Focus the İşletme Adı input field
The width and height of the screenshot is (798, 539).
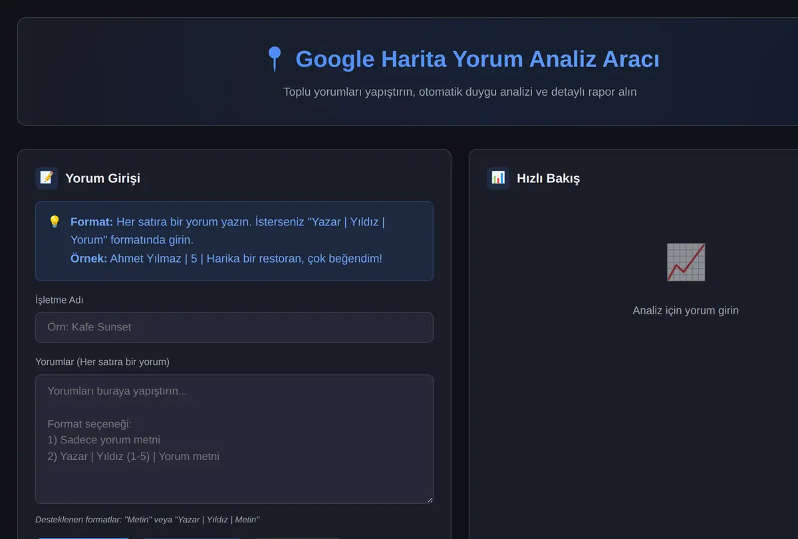pyautogui.click(x=234, y=328)
